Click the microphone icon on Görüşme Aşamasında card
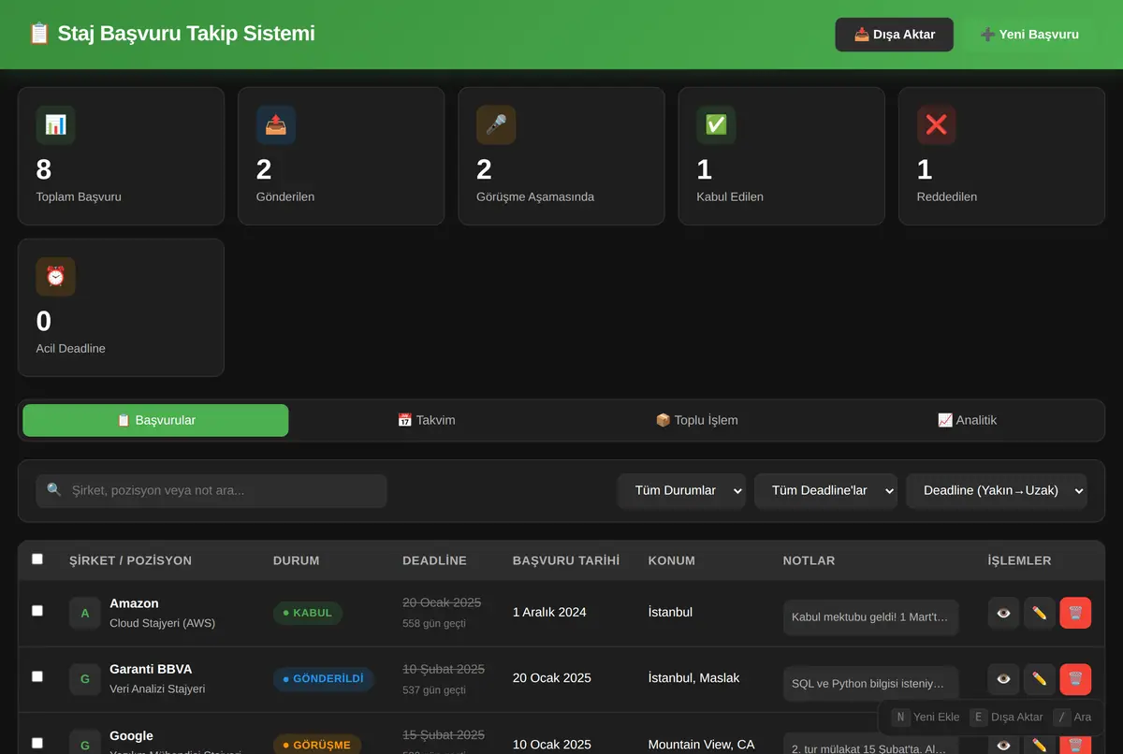The width and height of the screenshot is (1123, 754). click(x=496, y=125)
